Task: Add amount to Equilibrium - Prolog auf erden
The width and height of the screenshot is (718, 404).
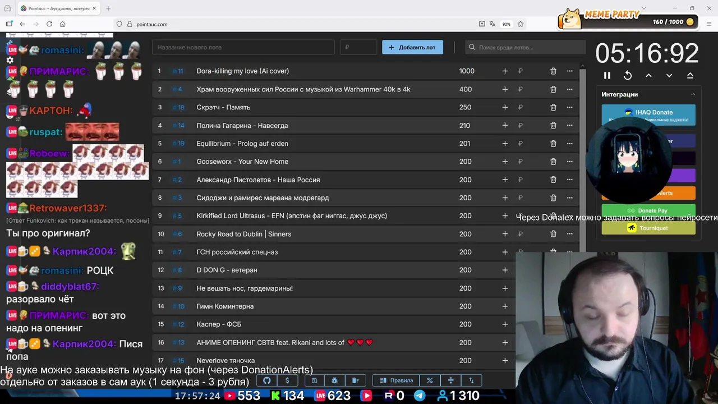Action: pos(505,143)
